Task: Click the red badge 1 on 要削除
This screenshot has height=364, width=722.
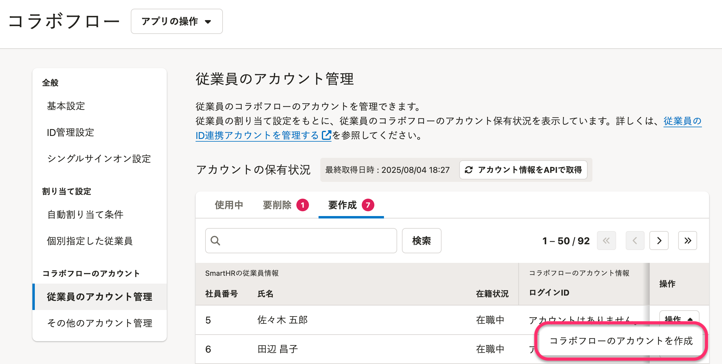Action: click(x=303, y=205)
